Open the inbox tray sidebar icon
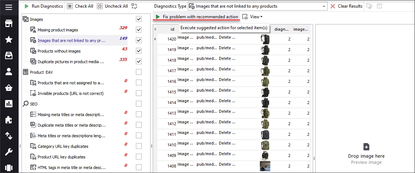Screen dimensions: 415x173 point(9,55)
